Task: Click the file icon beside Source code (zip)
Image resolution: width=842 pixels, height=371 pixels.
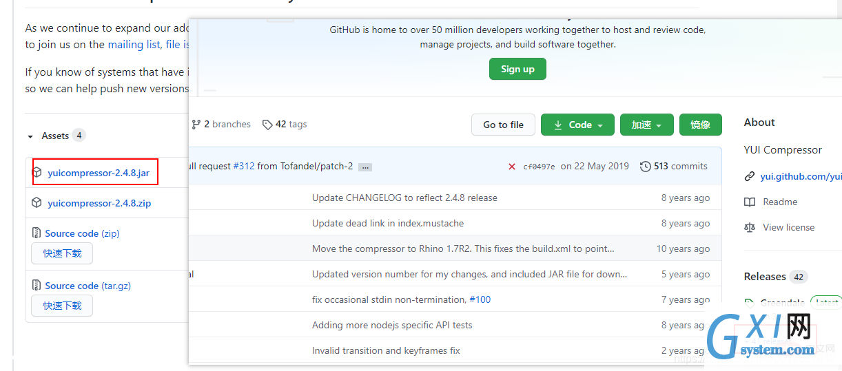Action: (37, 233)
